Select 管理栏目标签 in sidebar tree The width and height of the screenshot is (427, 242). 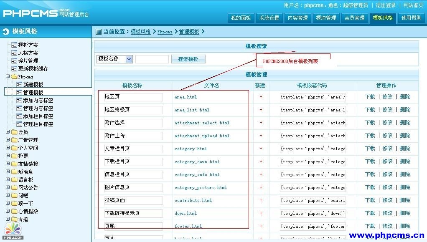(x=38, y=124)
